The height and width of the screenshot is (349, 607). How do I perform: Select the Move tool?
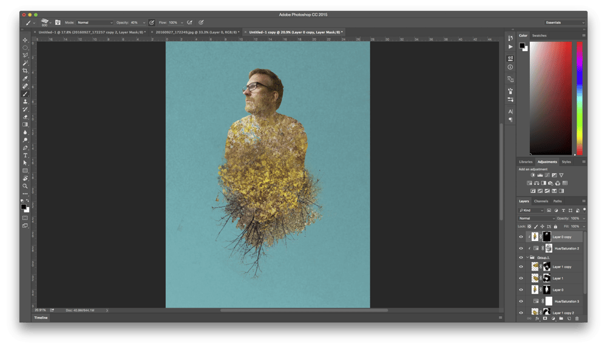[25, 40]
